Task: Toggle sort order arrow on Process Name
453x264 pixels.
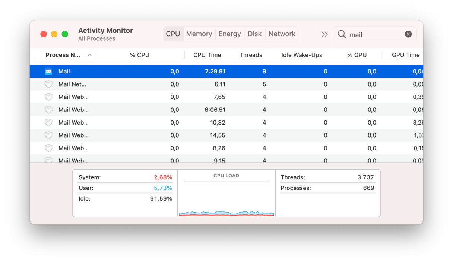Action: [x=89, y=55]
